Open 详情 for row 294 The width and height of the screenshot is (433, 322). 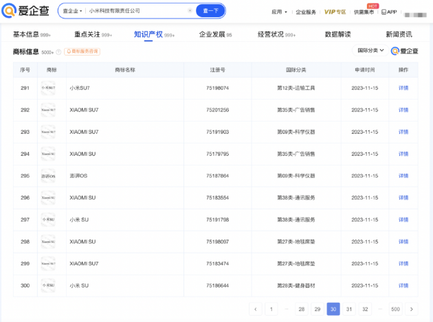point(403,154)
